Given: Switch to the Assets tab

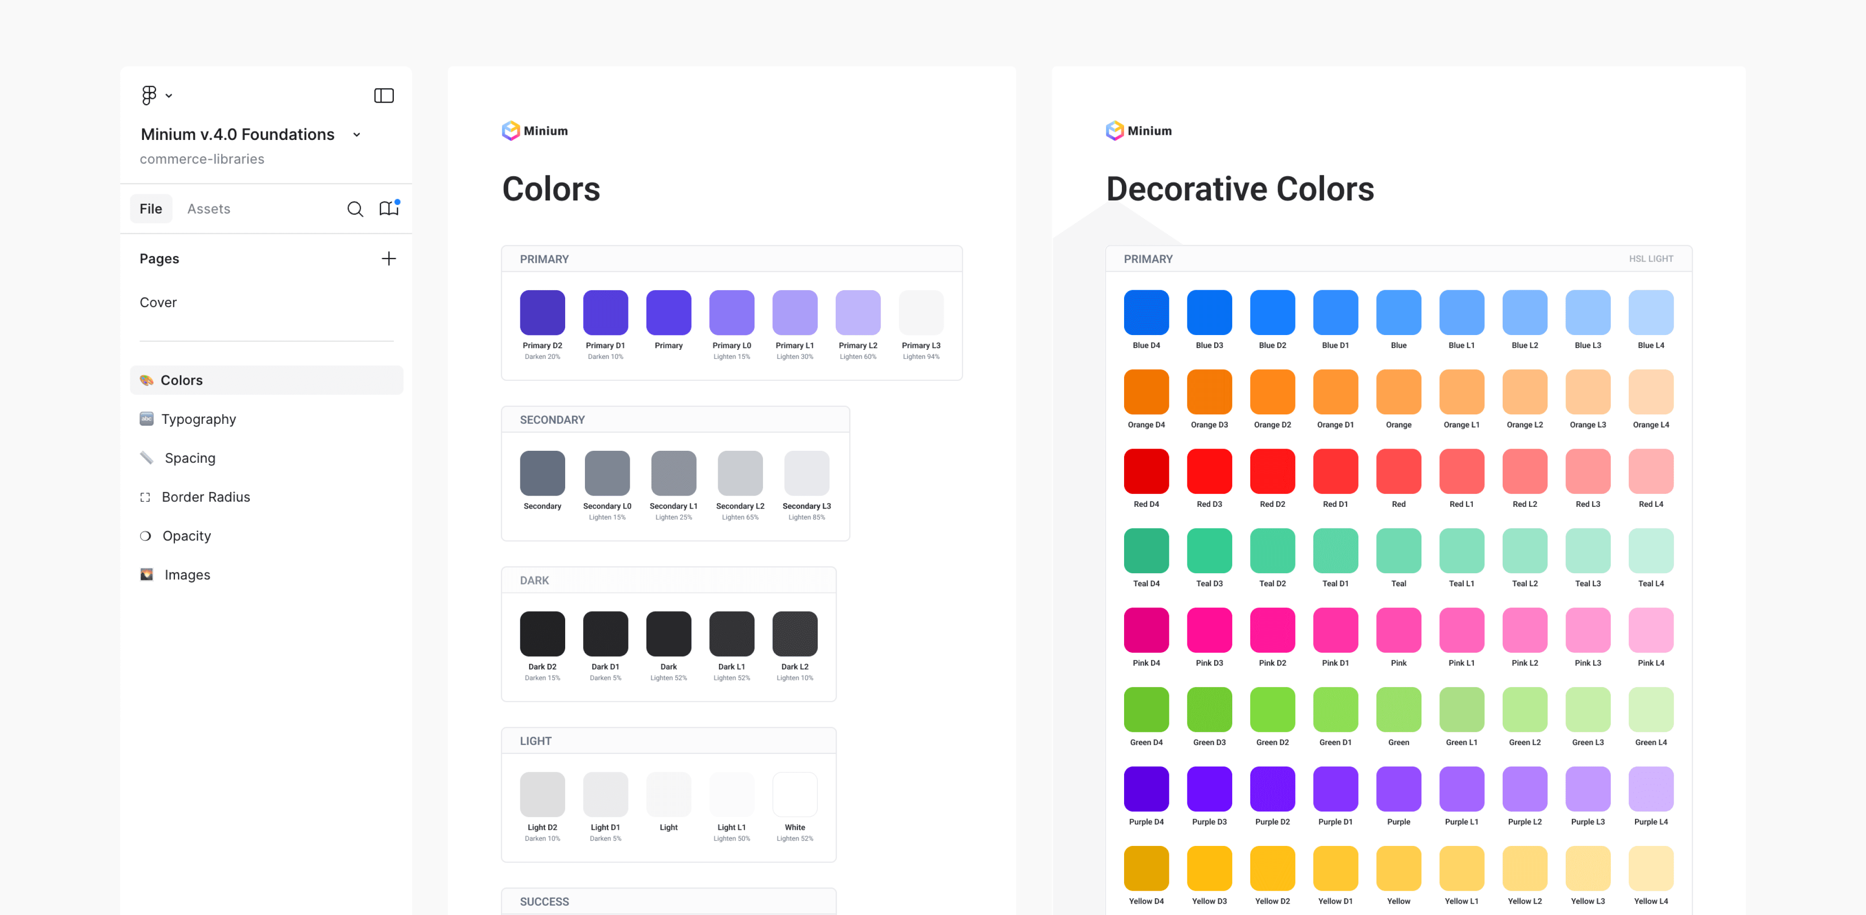Looking at the screenshot, I should 209,209.
